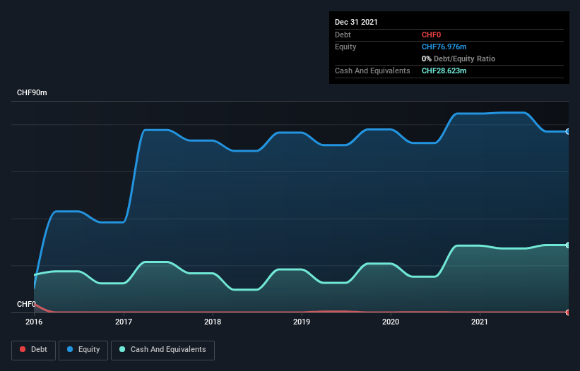The image size is (580, 371).
Task: Click the Dec 31 2021 tooltip date
Action: pyautogui.click(x=356, y=22)
